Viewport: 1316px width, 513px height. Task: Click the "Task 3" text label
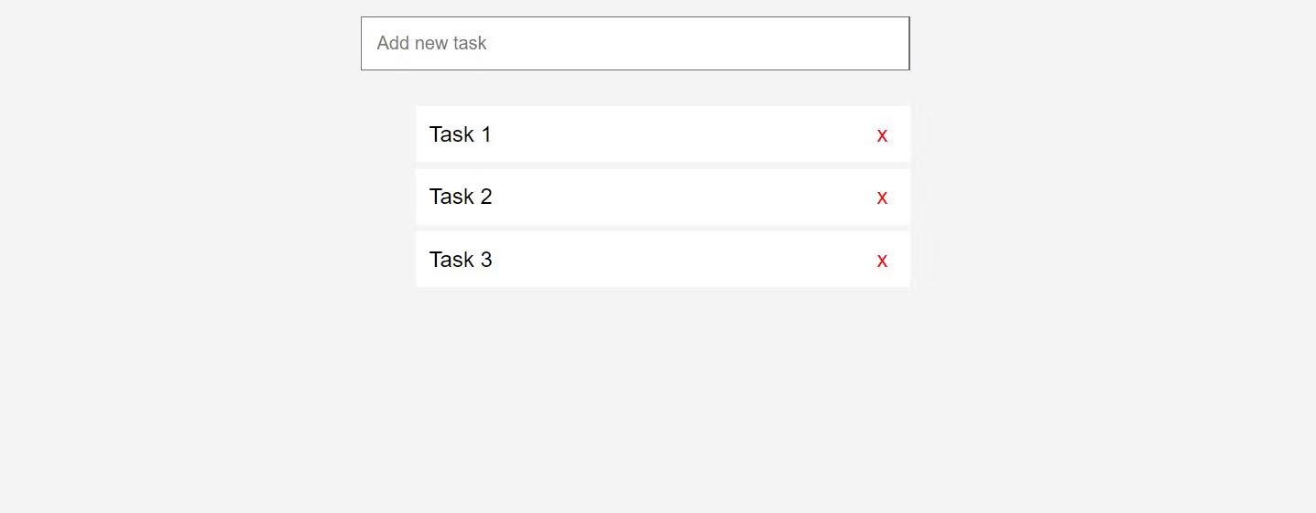[460, 260]
